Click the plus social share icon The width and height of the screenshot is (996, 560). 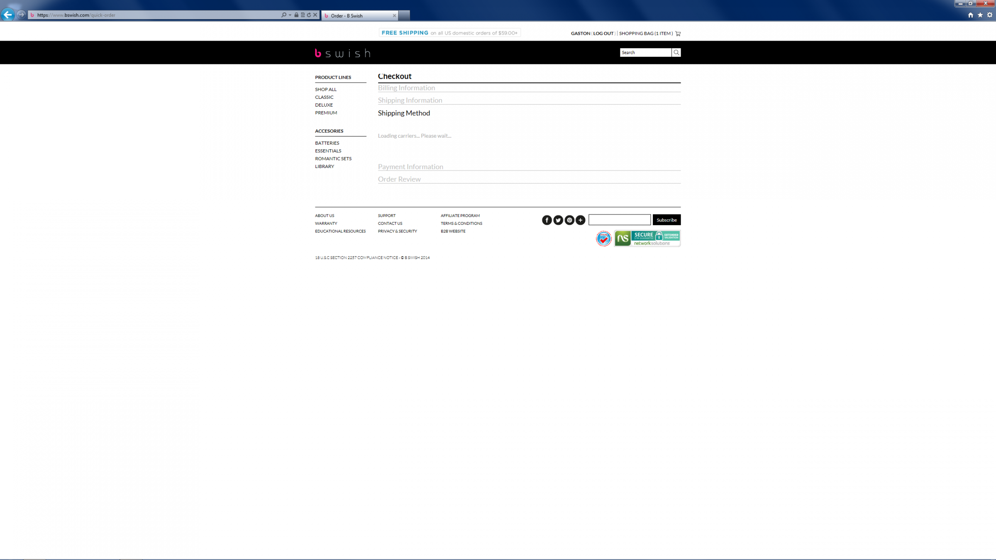[x=581, y=220]
